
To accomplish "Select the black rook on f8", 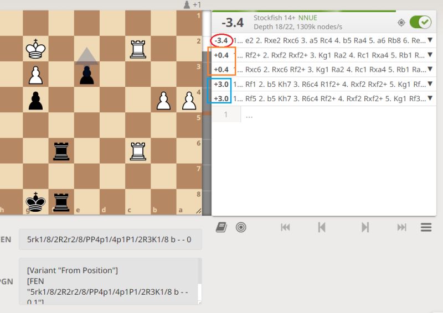I will (x=61, y=202).
